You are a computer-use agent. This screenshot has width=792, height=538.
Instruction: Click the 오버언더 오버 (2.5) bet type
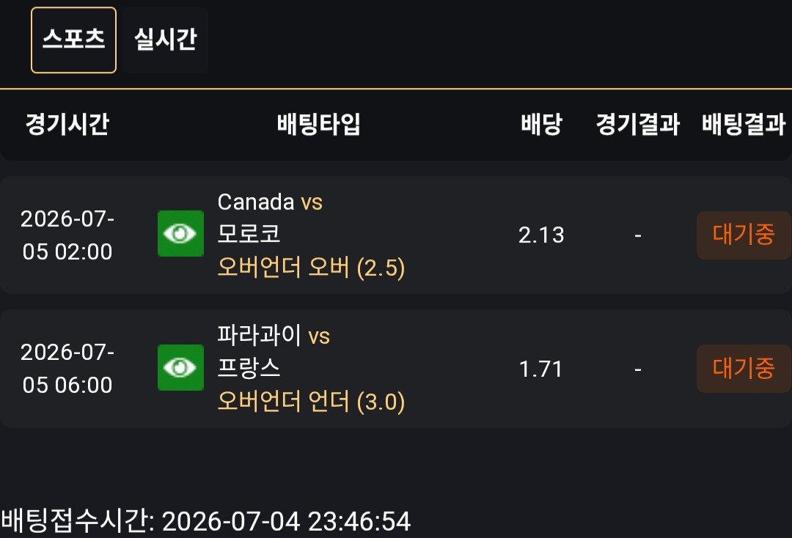[x=311, y=268]
